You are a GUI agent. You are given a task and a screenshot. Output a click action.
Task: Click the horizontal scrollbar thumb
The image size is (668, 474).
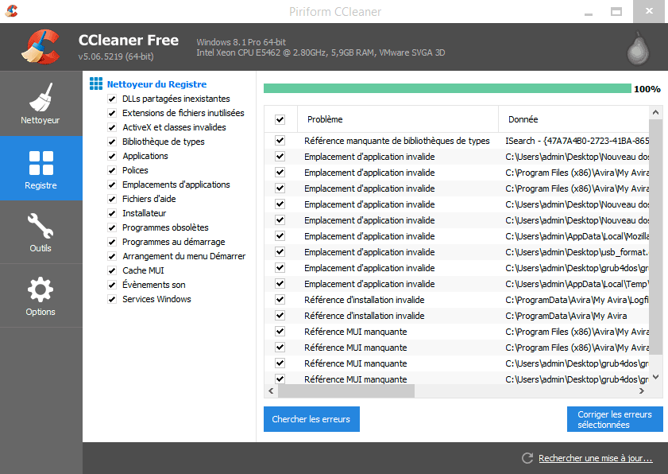click(x=346, y=390)
